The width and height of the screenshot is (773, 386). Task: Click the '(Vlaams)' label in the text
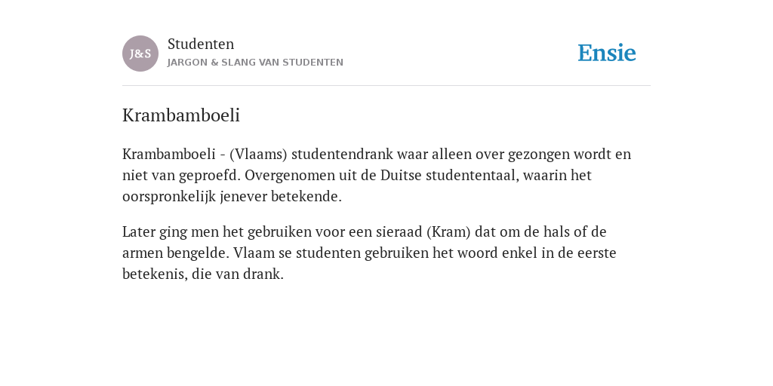[x=258, y=154]
